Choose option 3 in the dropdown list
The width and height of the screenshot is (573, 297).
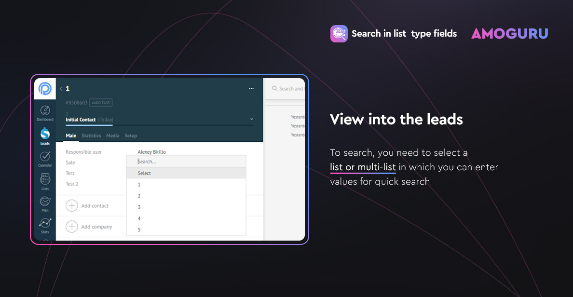(x=139, y=207)
